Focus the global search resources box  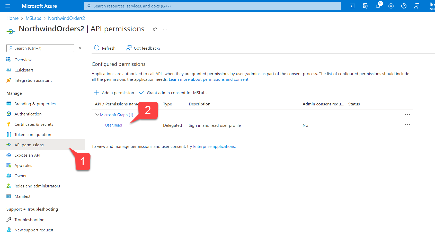point(212,6)
